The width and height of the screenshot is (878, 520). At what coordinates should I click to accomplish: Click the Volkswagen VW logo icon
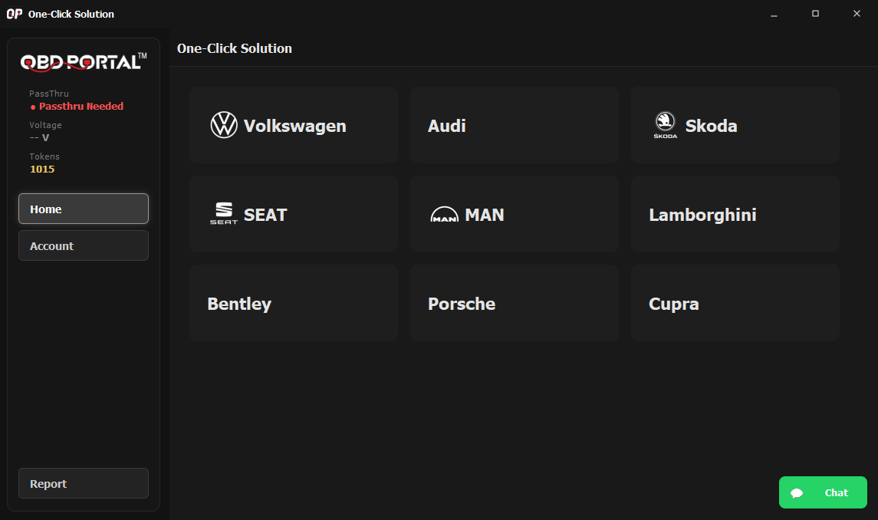point(224,124)
